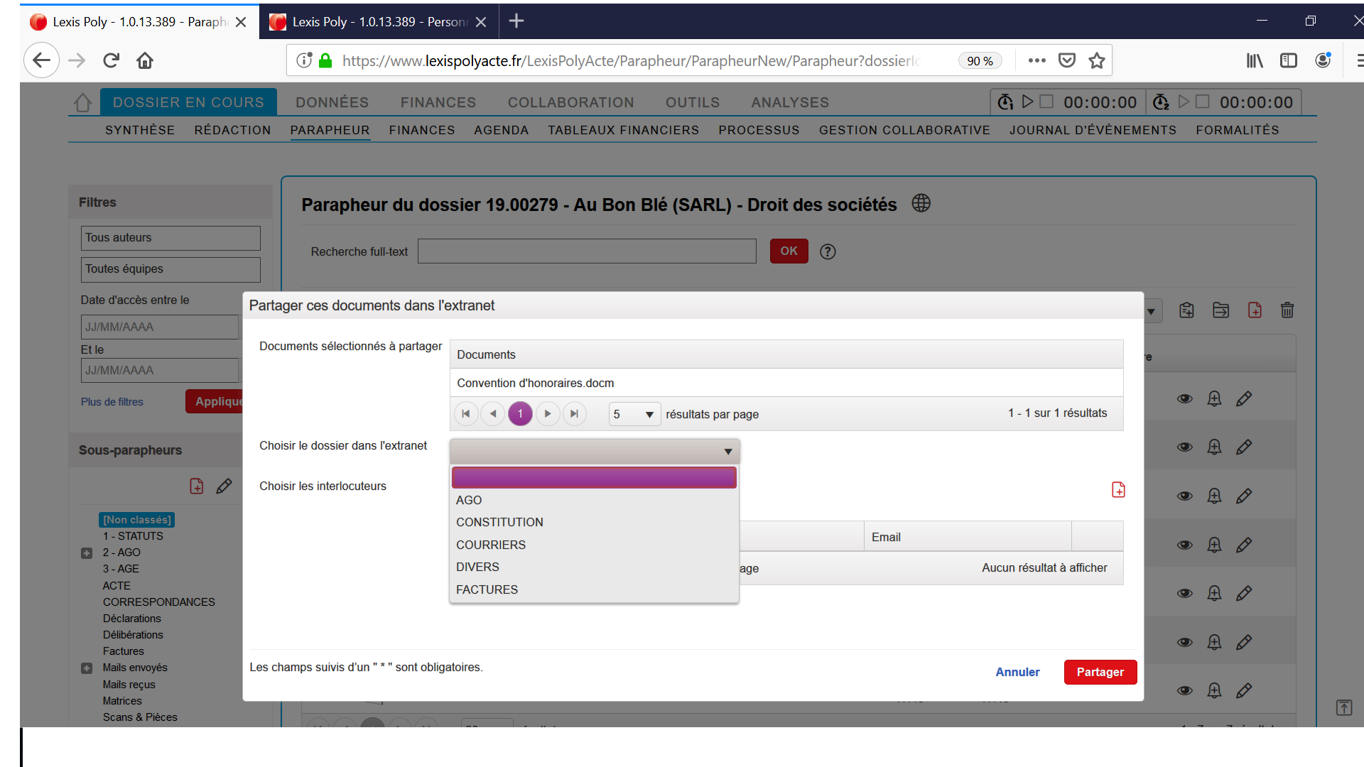Choose DIVERS in the dossier list

594,567
